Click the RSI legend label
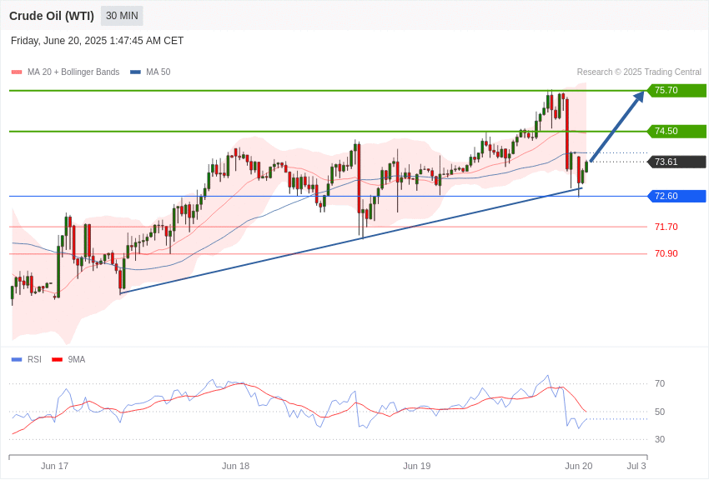 coord(34,359)
